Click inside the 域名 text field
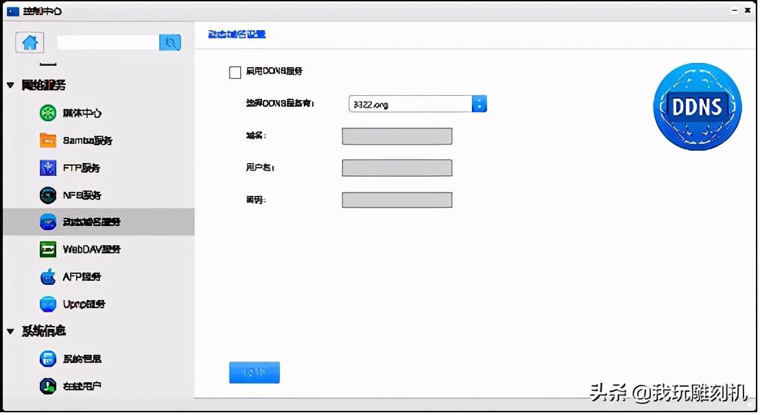Image resolution: width=760 pixels, height=415 pixels. [396, 136]
